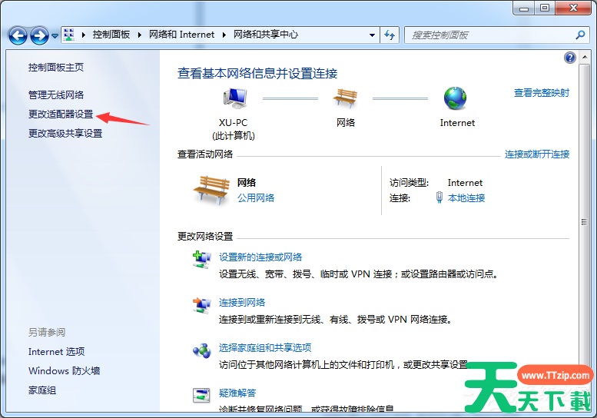Open 查看完整映射 link

pyautogui.click(x=542, y=92)
